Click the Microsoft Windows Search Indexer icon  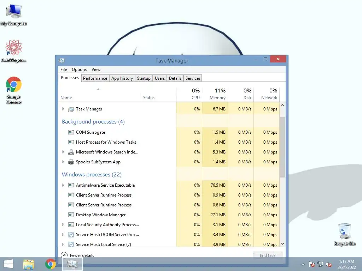click(x=71, y=152)
